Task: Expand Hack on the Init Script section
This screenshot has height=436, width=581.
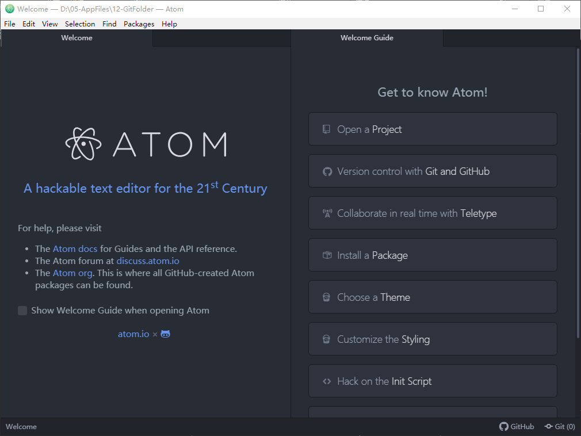Action: 433,381
